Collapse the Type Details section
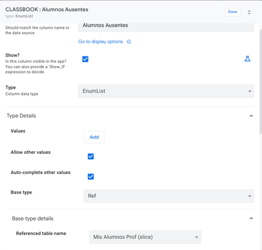Viewport: 262px width, 250px height. (251, 116)
